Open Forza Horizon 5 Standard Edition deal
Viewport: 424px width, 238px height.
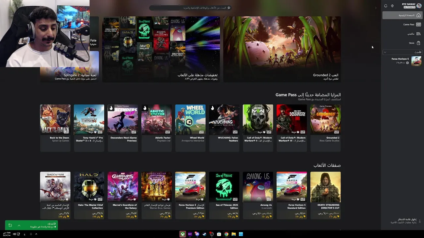point(292,195)
